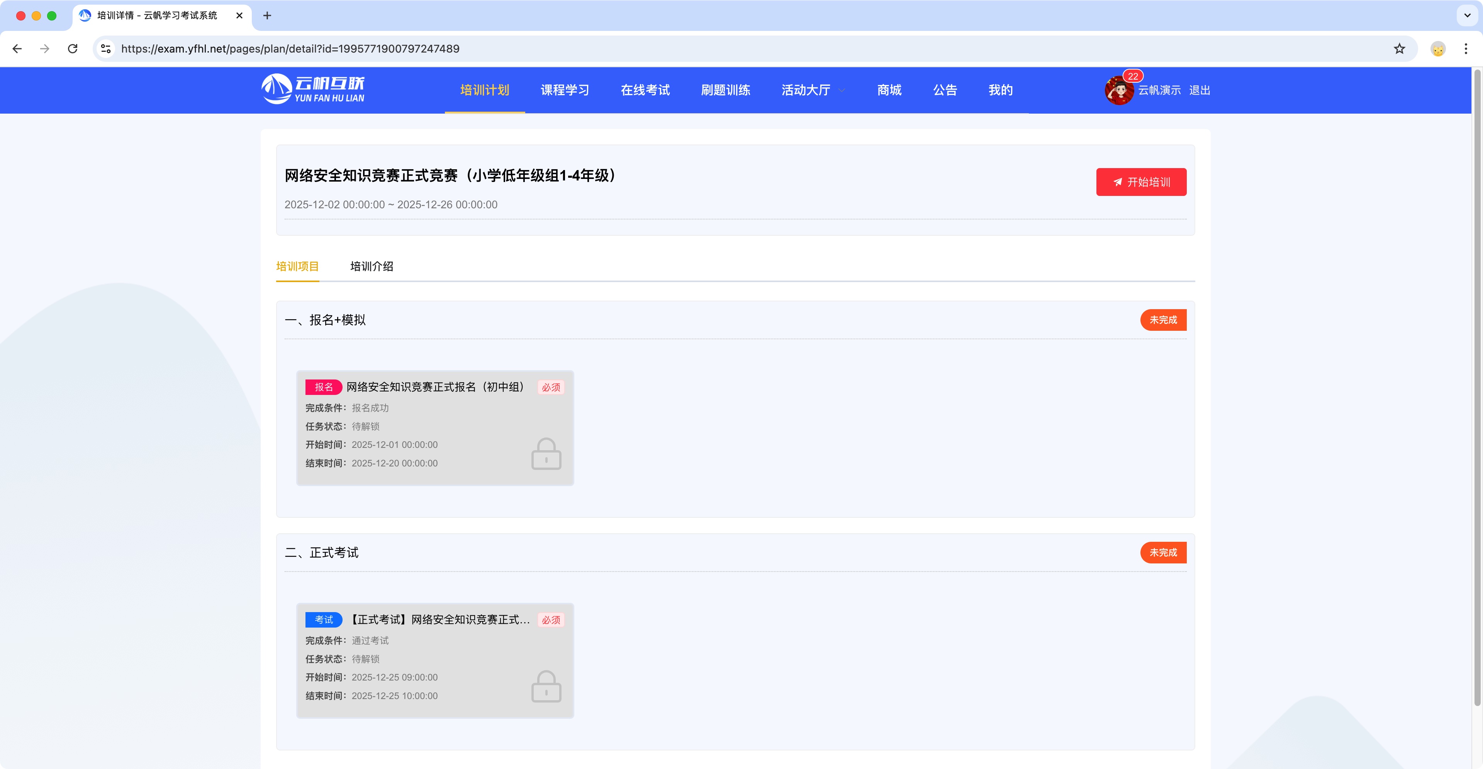
Task: Click the 必须 tag on the exam card
Action: (550, 620)
